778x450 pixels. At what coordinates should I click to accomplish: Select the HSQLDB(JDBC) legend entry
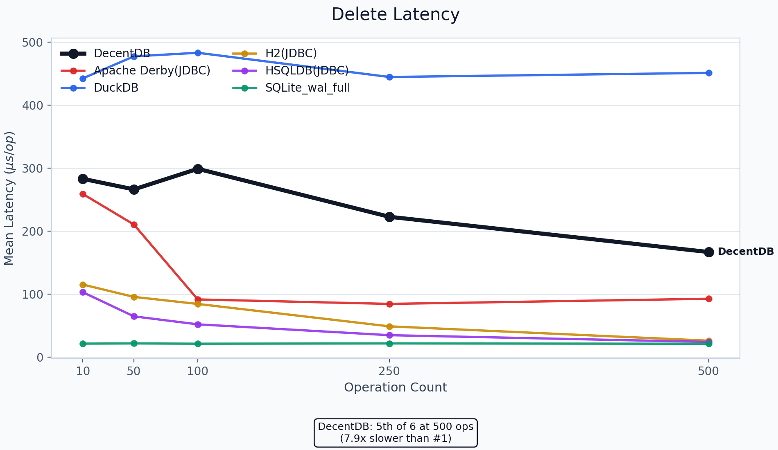point(307,71)
